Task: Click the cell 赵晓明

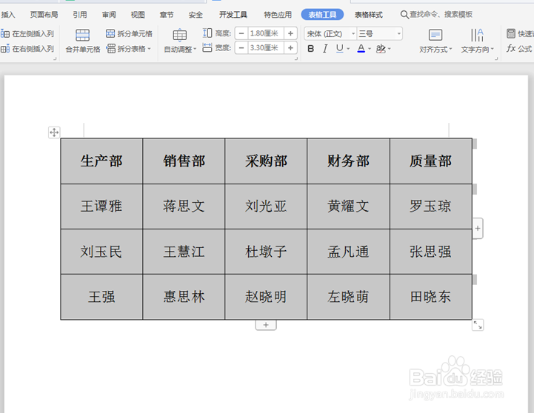Action: point(266,297)
